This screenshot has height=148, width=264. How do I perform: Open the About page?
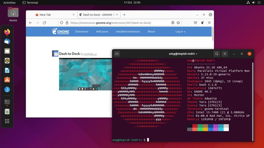[x=151, y=32]
